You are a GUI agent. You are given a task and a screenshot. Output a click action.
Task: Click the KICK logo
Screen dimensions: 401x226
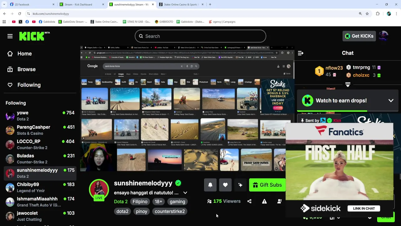(34, 36)
